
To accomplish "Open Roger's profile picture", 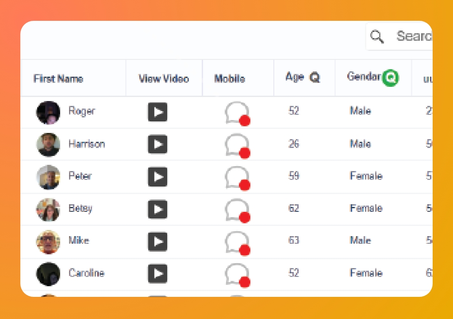I will point(48,113).
